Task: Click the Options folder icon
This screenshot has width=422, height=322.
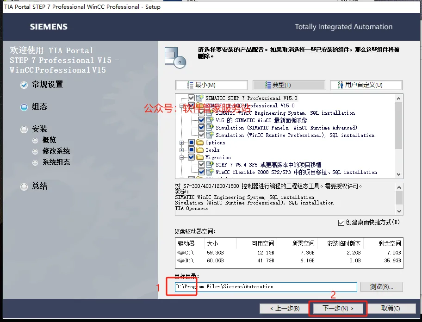Action: [200, 142]
